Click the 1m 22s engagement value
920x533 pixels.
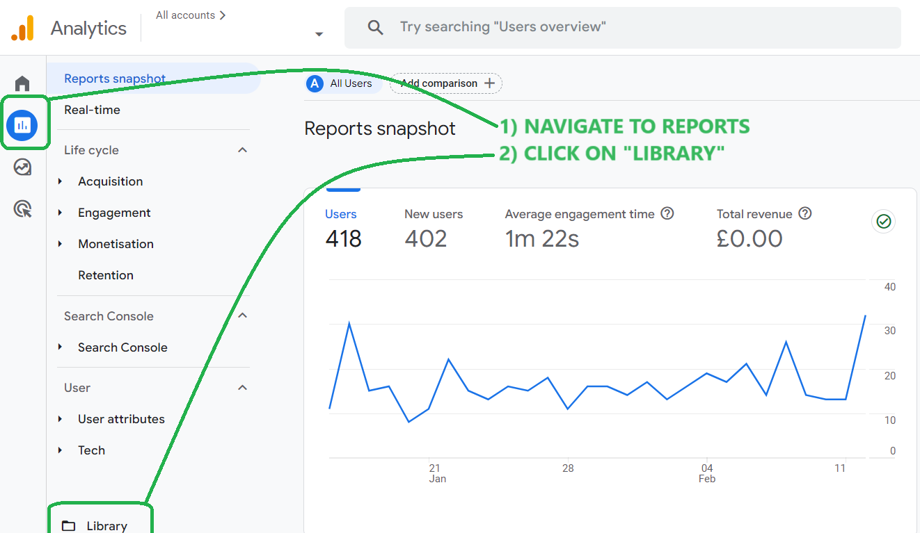click(x=542, y=239)
